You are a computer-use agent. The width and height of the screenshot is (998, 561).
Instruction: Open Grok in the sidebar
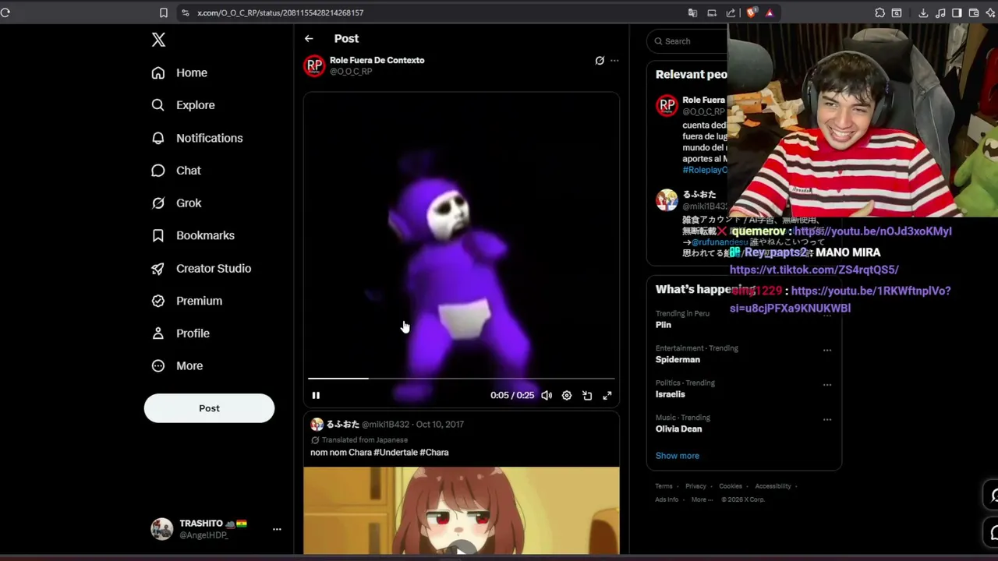point(177,203)
